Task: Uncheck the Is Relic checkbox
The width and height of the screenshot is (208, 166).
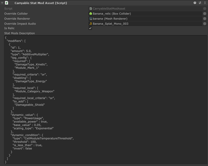Action: tap(90, 28)
